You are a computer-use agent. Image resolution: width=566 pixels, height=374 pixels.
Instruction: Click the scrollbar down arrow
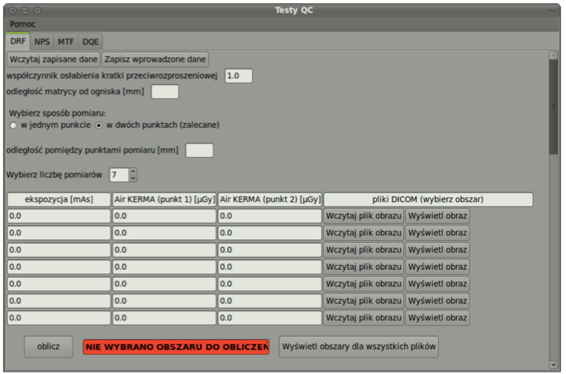click(554, 363)
